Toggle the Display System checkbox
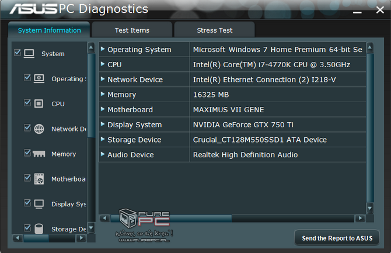391x253 pixels. pos(27,203)
